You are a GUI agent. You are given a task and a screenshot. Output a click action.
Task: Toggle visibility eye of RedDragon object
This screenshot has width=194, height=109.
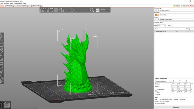[177, 31]
